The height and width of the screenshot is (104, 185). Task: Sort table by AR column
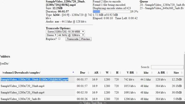click(97, 73)
